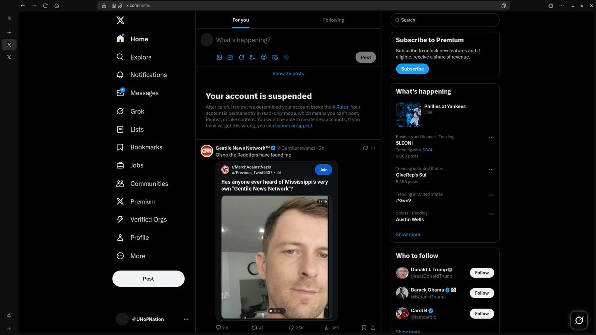Open options dots for GiveRep's Sui trend
This screenshot has width=596, height=335.
coord(491,170)
